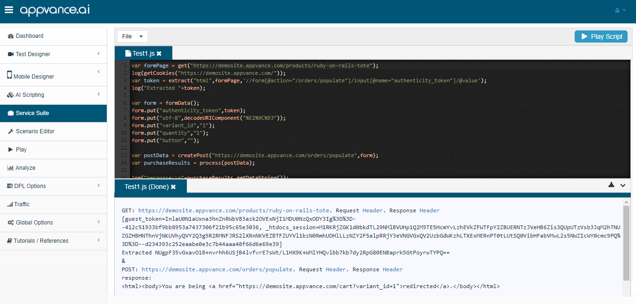Click the file icon on Test1.js tab

coord(128,53)
